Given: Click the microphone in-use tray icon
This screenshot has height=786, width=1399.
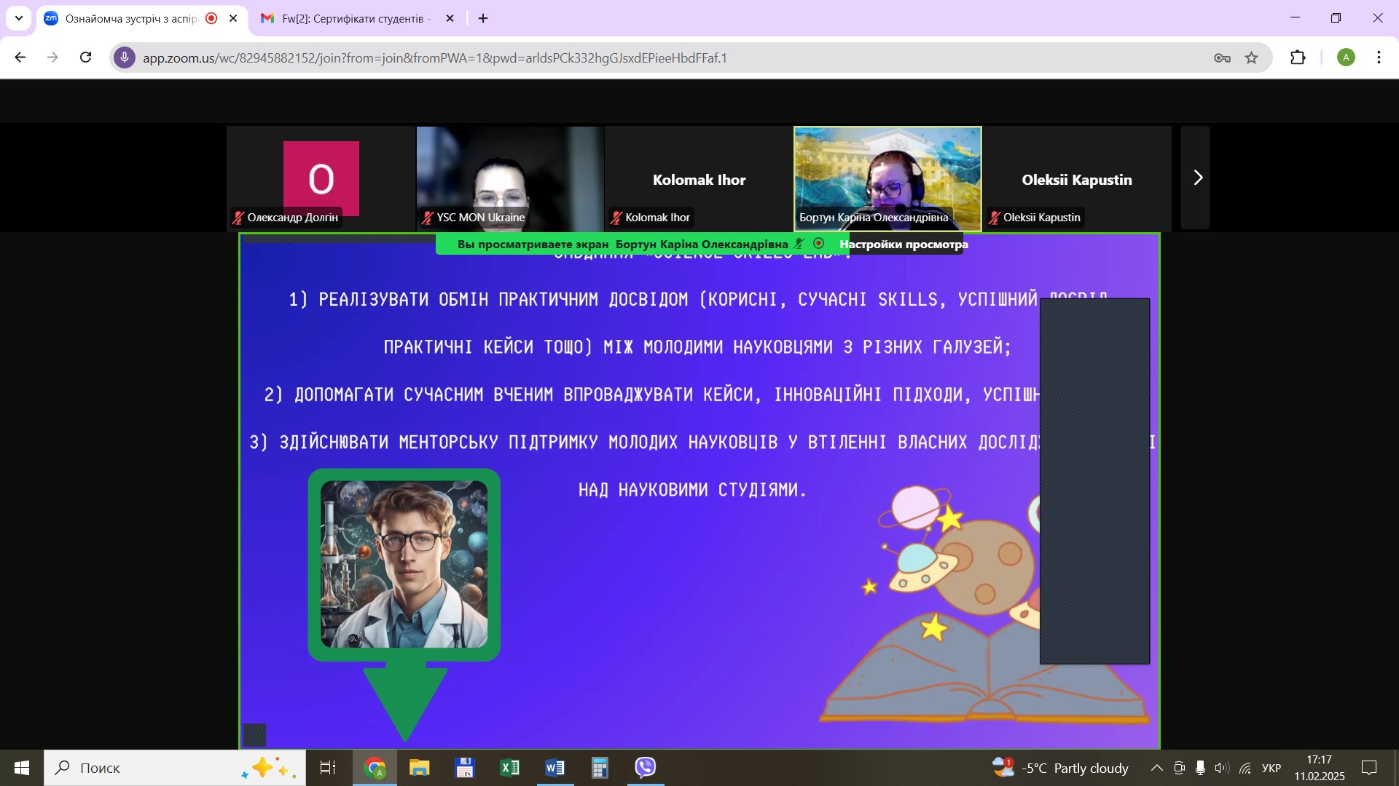Looking at the screenshot, I should (1200, 768).
